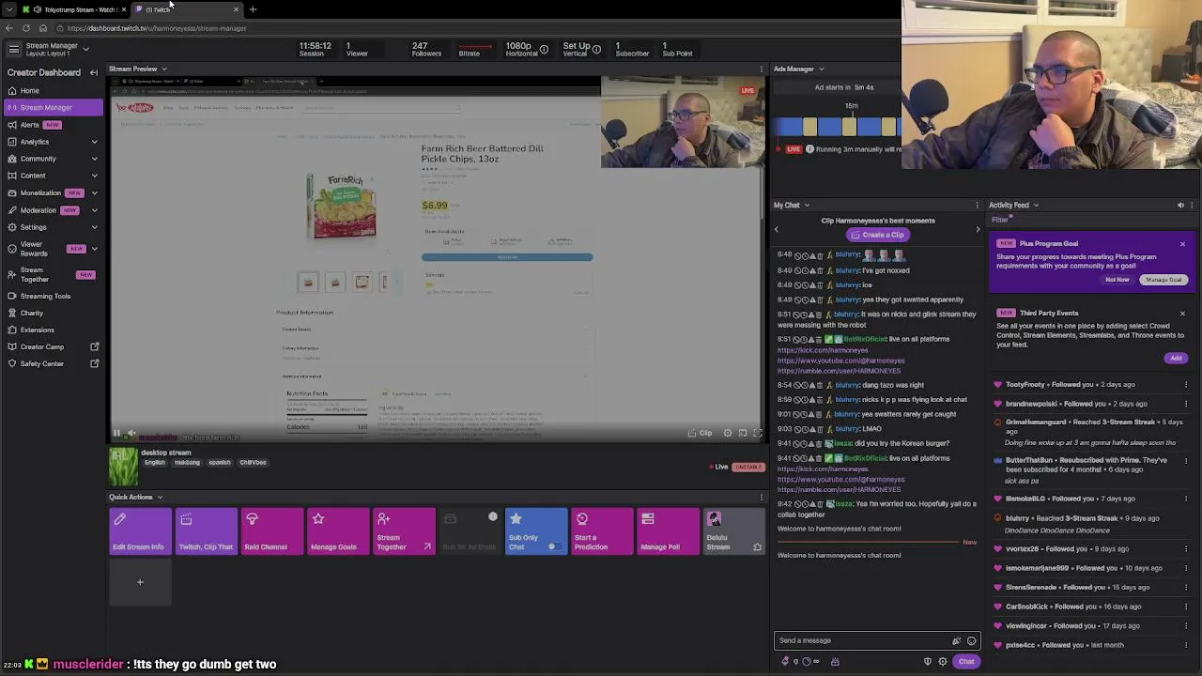This screenshot has width=1202, height=676.
Task: Collapse the Creator Dashboard sidebar
Action: pos(94,72)
